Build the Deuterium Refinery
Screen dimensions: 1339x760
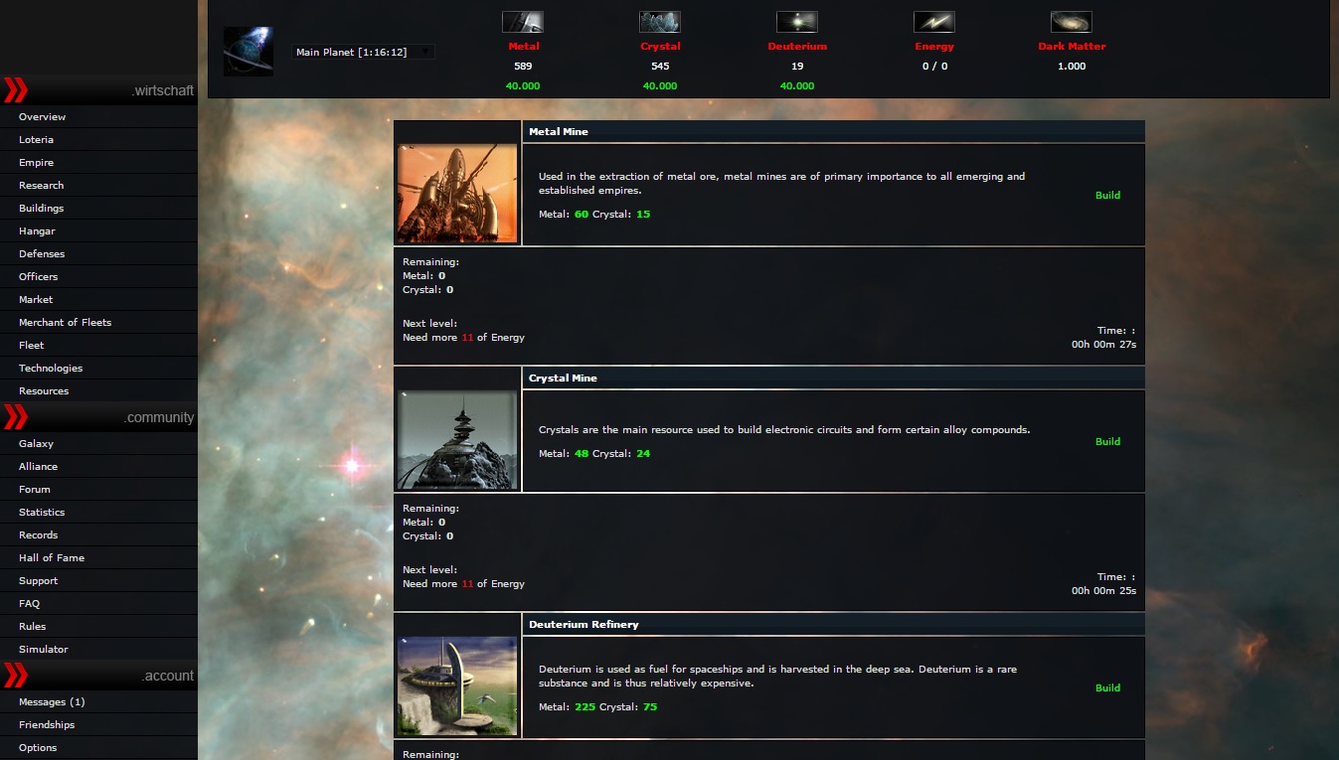pyautogui.click(x=1107, y=687)
